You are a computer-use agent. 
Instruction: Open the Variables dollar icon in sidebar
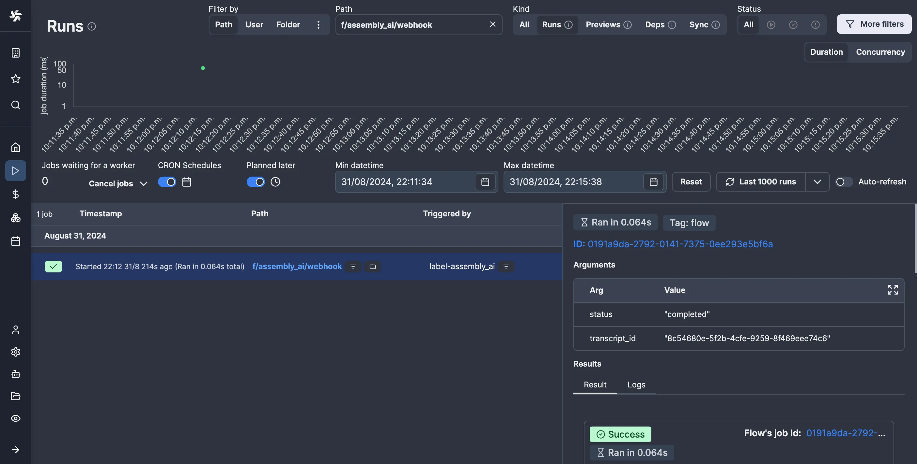[15, 194]
